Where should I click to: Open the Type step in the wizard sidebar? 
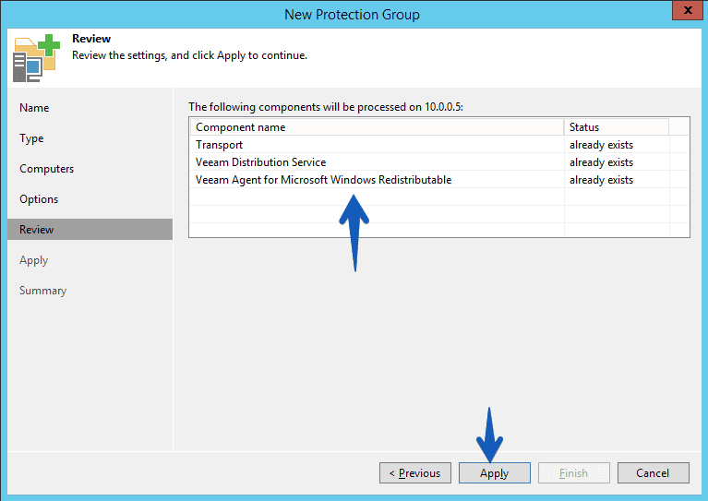click(31, 138)
